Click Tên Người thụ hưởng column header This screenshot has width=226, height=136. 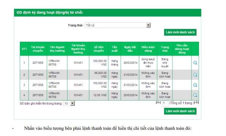point(57,49)
